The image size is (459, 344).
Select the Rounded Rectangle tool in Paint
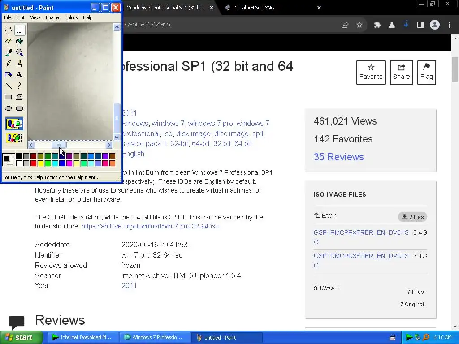(20, 108)
